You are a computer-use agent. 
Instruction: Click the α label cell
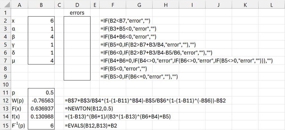click(19, 29)
